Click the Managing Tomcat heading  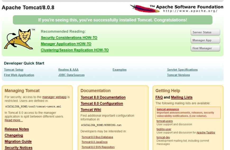coord(22,91)
